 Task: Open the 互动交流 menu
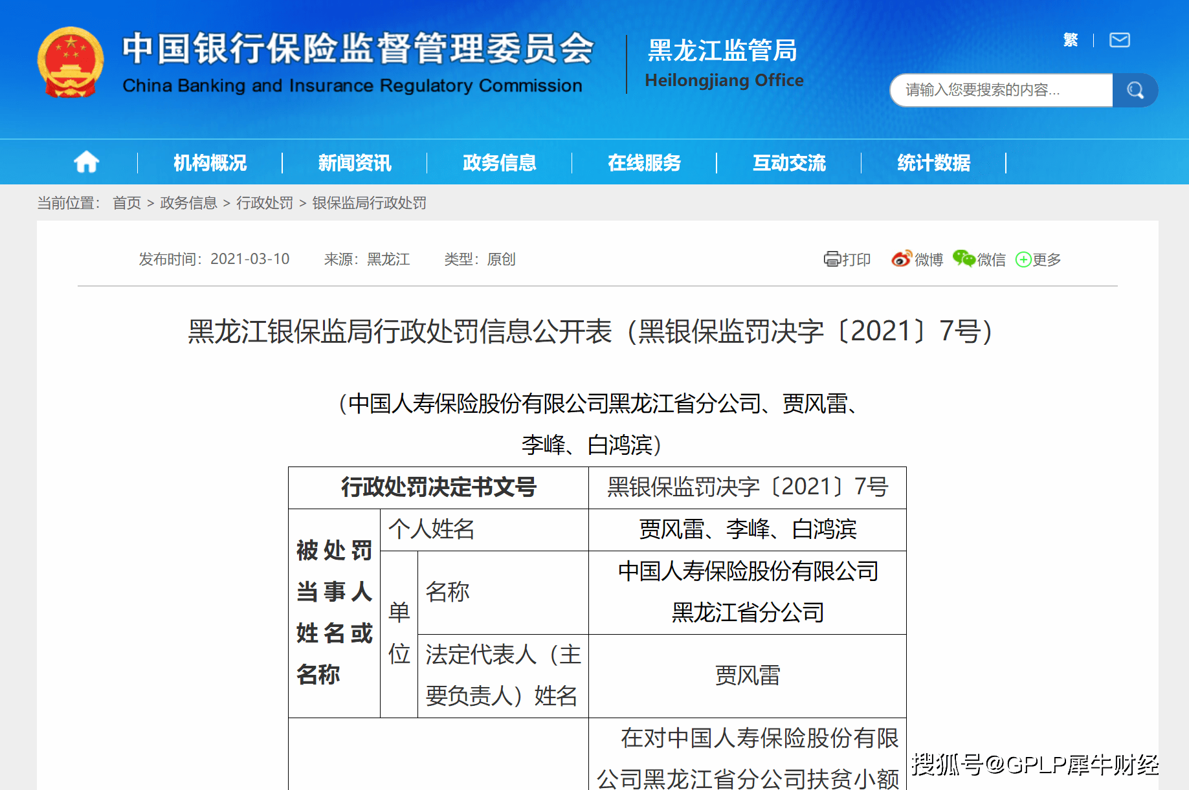point(789,163)
